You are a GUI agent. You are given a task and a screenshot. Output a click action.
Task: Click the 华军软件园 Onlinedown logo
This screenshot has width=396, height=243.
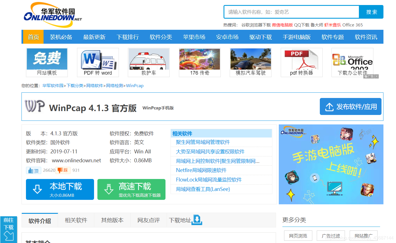(52, 15)
